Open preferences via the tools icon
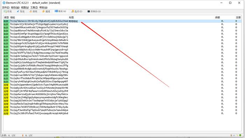This screenshot has height=138, width=245. 234,135
